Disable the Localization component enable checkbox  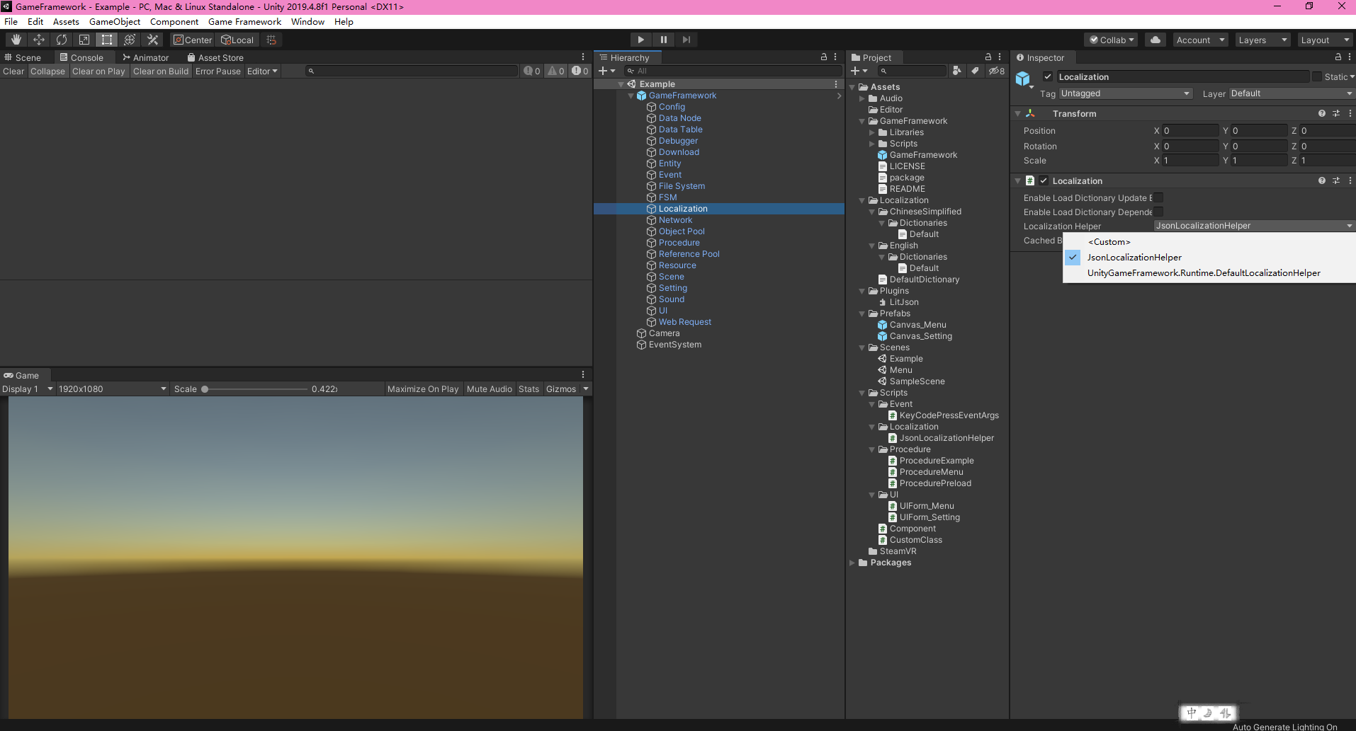point(1044,180)
